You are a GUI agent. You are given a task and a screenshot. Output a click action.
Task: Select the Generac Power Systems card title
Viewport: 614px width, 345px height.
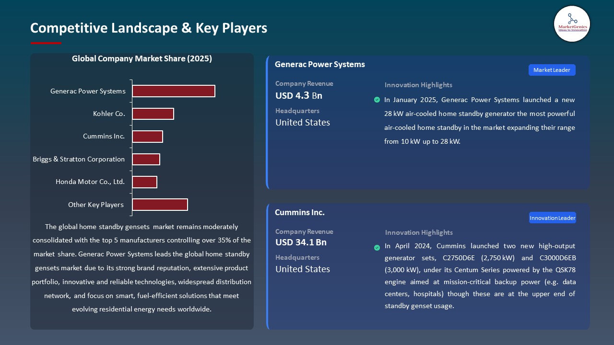click(x=319, y=64)
